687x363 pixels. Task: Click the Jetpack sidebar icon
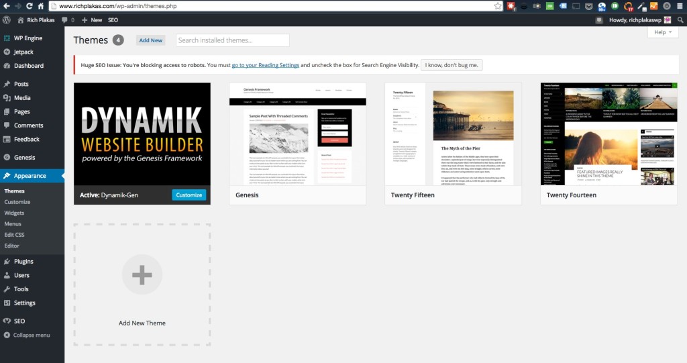[x=7, y=52]
